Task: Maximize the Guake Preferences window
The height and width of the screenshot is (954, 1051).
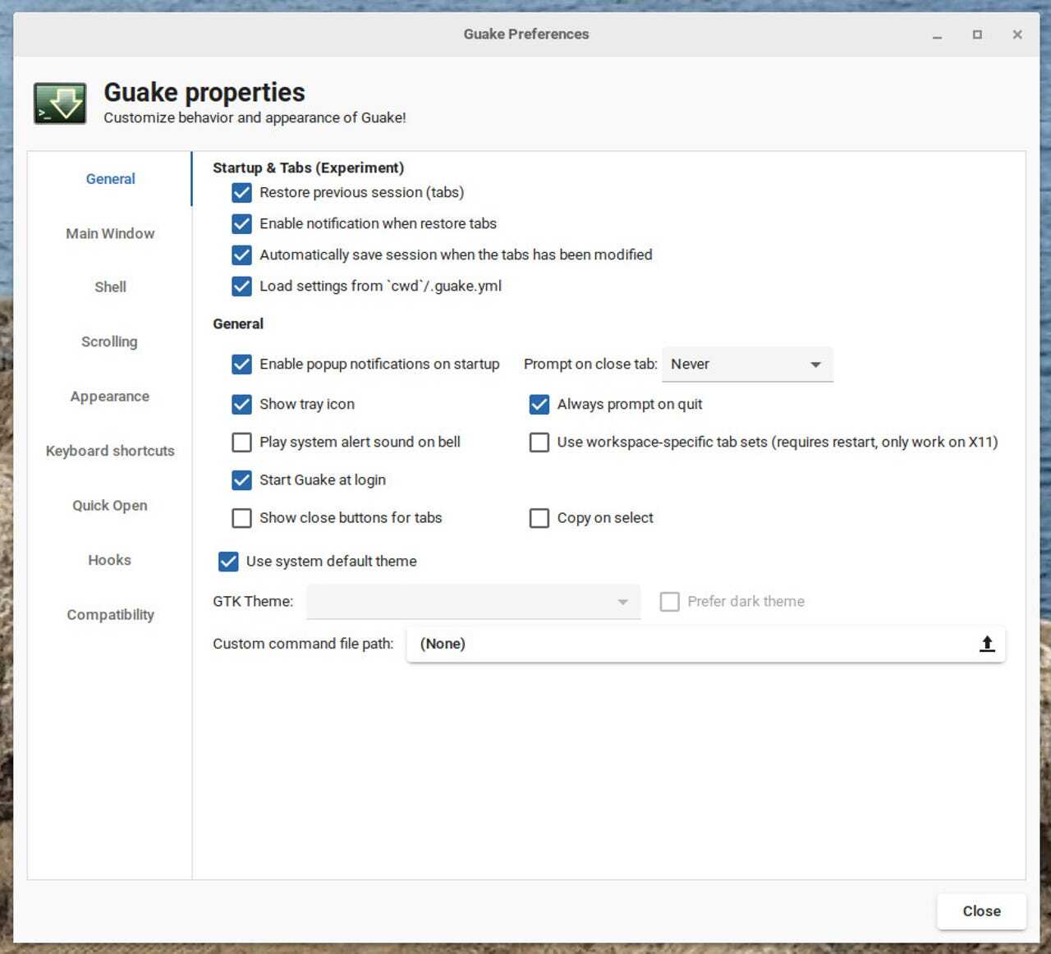Action: pos(977,34)
